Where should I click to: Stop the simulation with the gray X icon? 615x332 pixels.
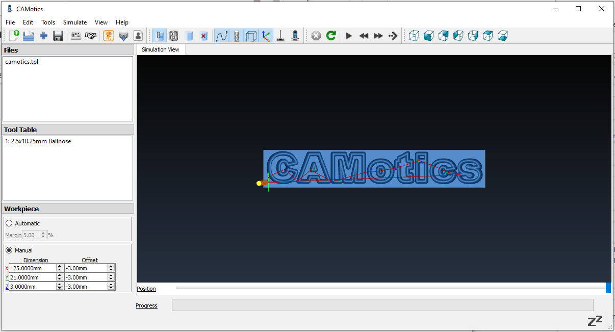316,36
